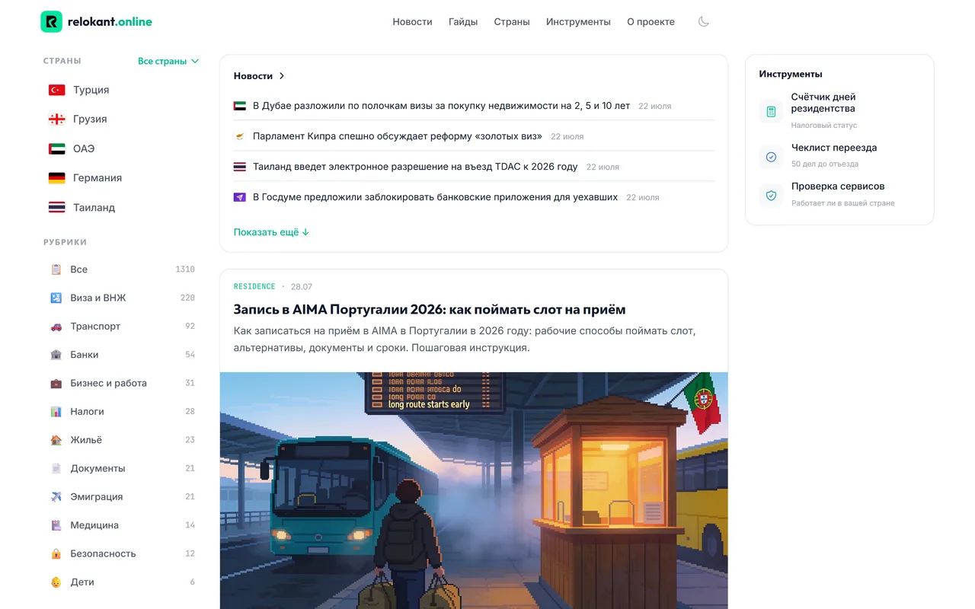Open Dubai property visa news article
Viewport: 975px width, 609px height.
[441, 106]
